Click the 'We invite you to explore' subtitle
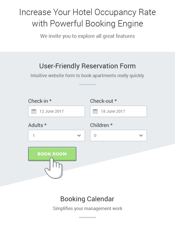 88,36
